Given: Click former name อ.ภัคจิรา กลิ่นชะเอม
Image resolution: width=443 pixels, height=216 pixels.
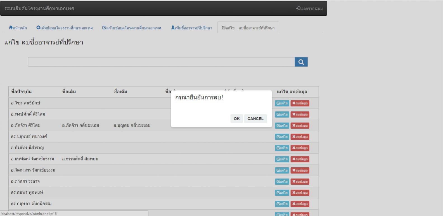Looking at the screenshot, I should pos(80,125).
